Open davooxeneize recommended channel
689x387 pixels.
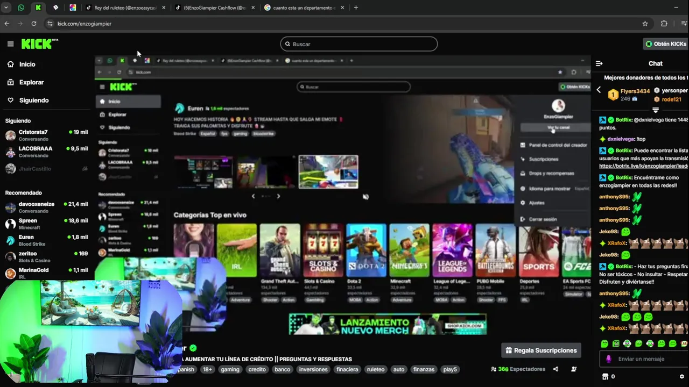pyautogui.click(x=47, y=207)
